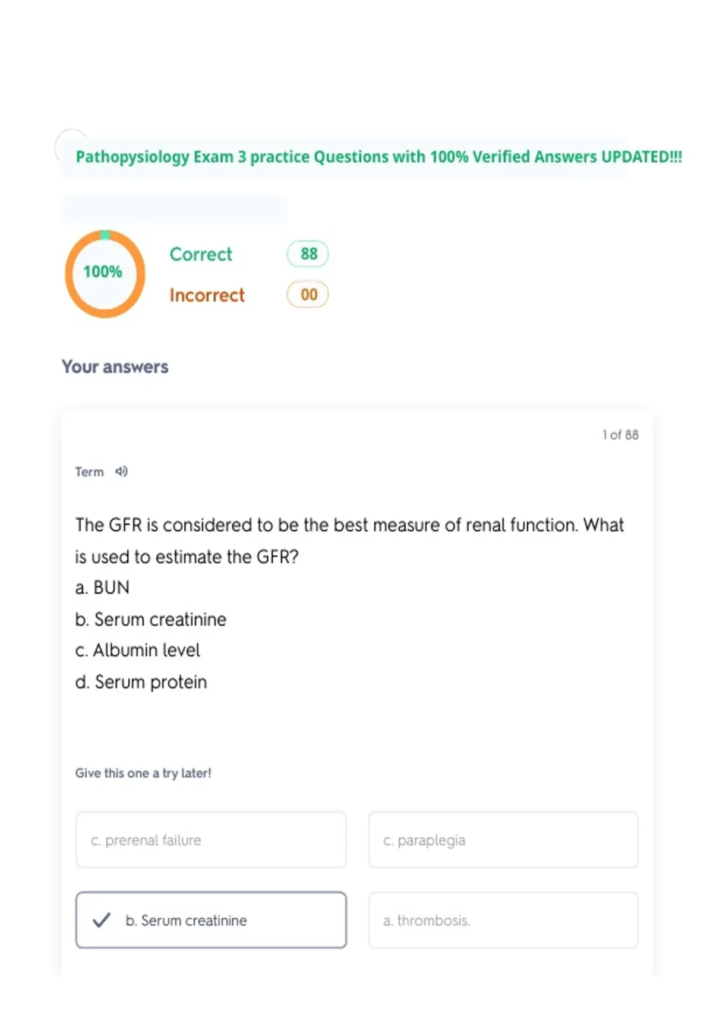The image size is (713, 1011).
Task: Click the 'Your answers' heading
Action: point(115,367)
